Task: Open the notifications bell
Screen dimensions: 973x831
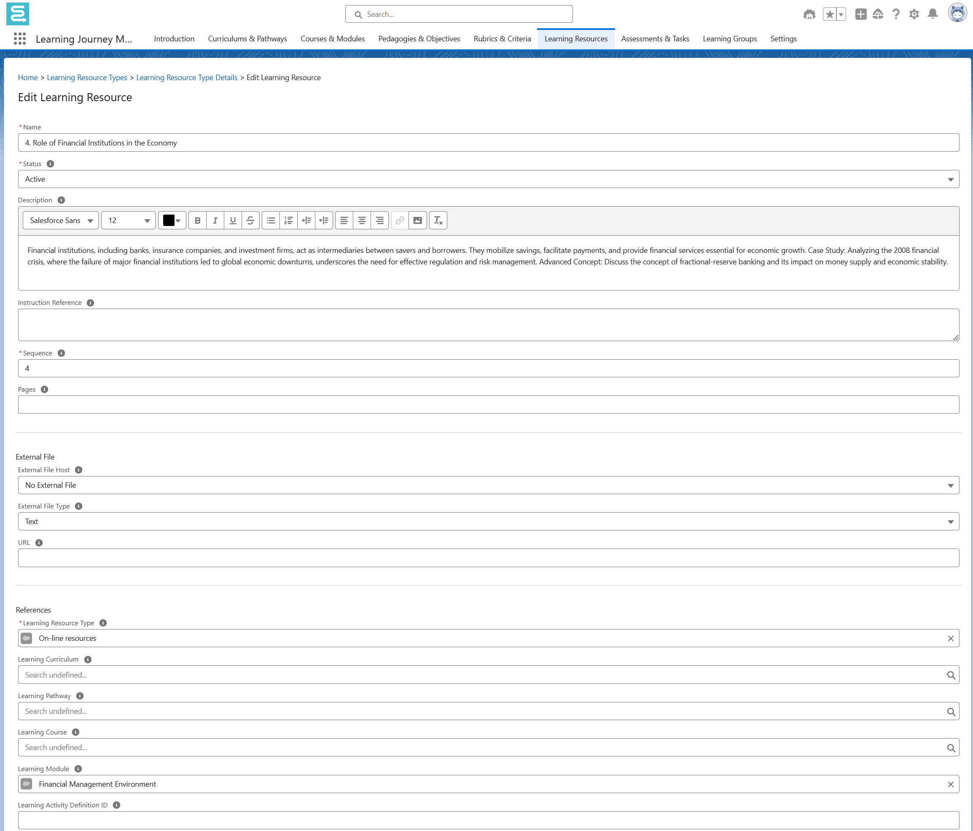Action: (932, 14)
